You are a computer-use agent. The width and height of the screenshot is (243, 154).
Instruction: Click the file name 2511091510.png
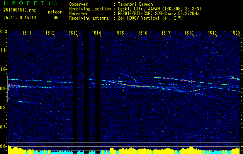click(20, 10)
